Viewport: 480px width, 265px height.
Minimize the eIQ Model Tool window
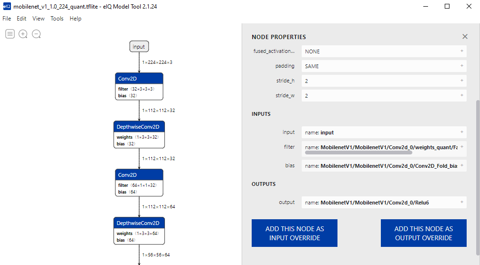coord(426,6)
